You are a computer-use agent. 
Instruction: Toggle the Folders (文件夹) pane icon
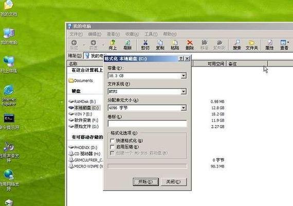point(252,45)
